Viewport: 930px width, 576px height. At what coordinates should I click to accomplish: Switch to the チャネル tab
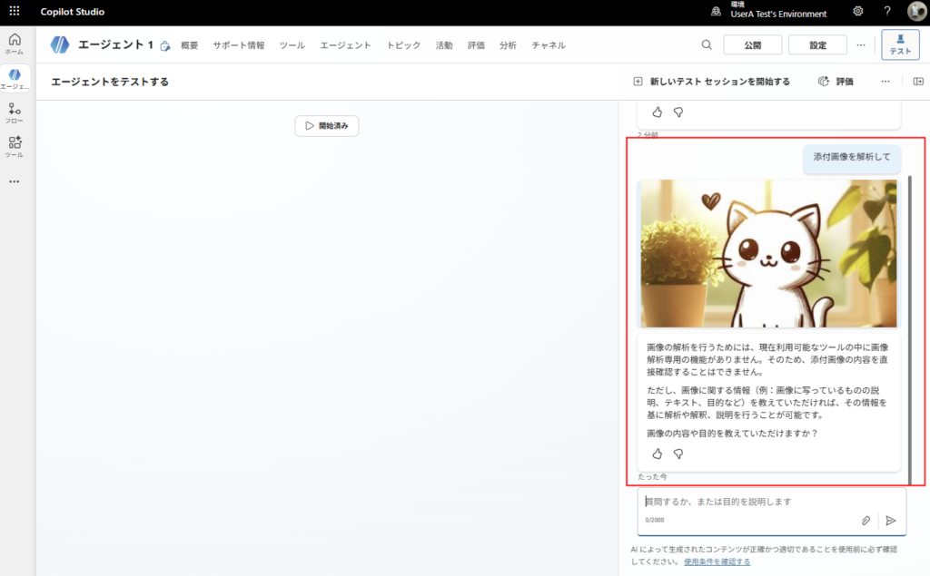coord(549,44)
